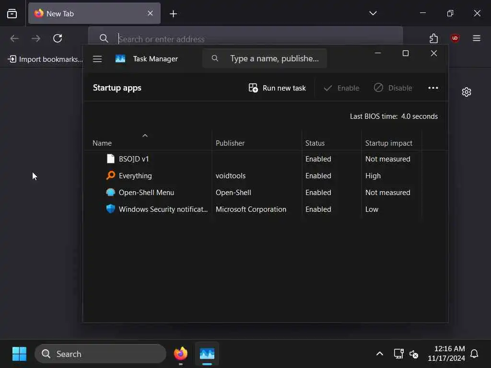Click the name column sort chevron
Viewport: 491px width, 368px height.
point(145,136)
